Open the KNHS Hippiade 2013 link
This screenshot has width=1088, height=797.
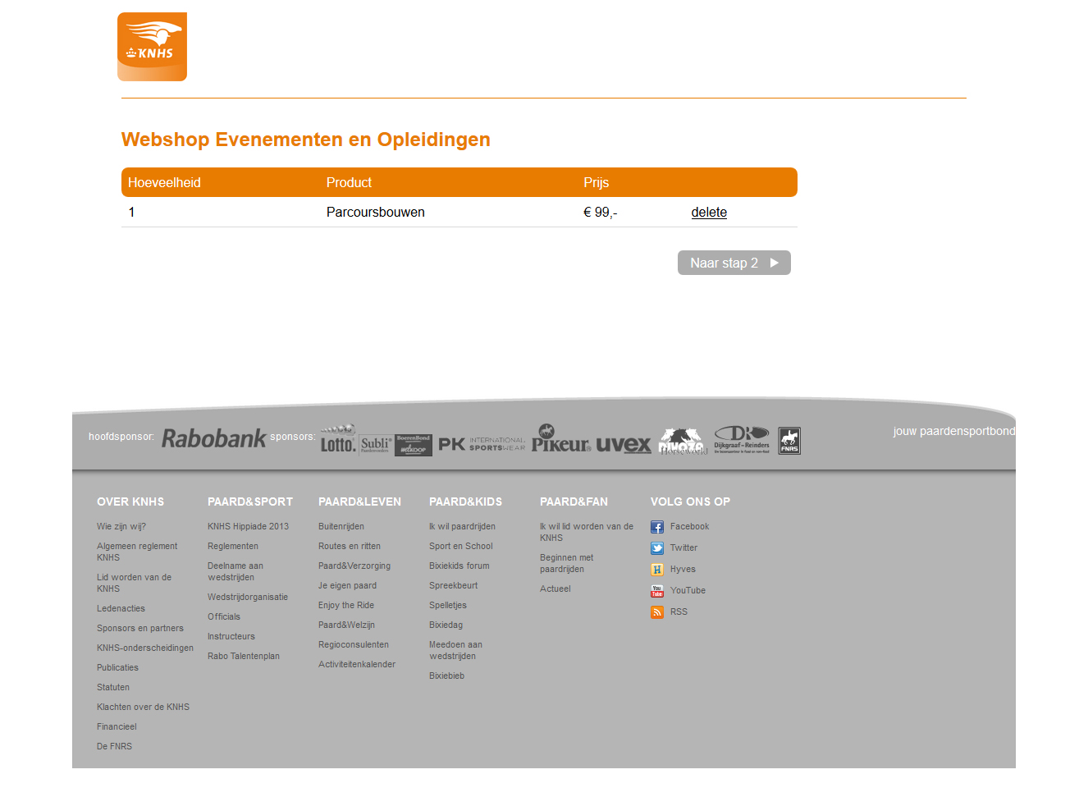[x=248, y=527]
